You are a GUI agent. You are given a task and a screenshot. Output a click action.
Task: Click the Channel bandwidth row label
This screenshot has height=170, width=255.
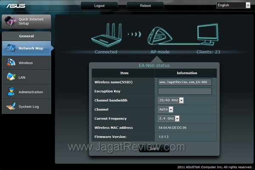tap(111, 100)
